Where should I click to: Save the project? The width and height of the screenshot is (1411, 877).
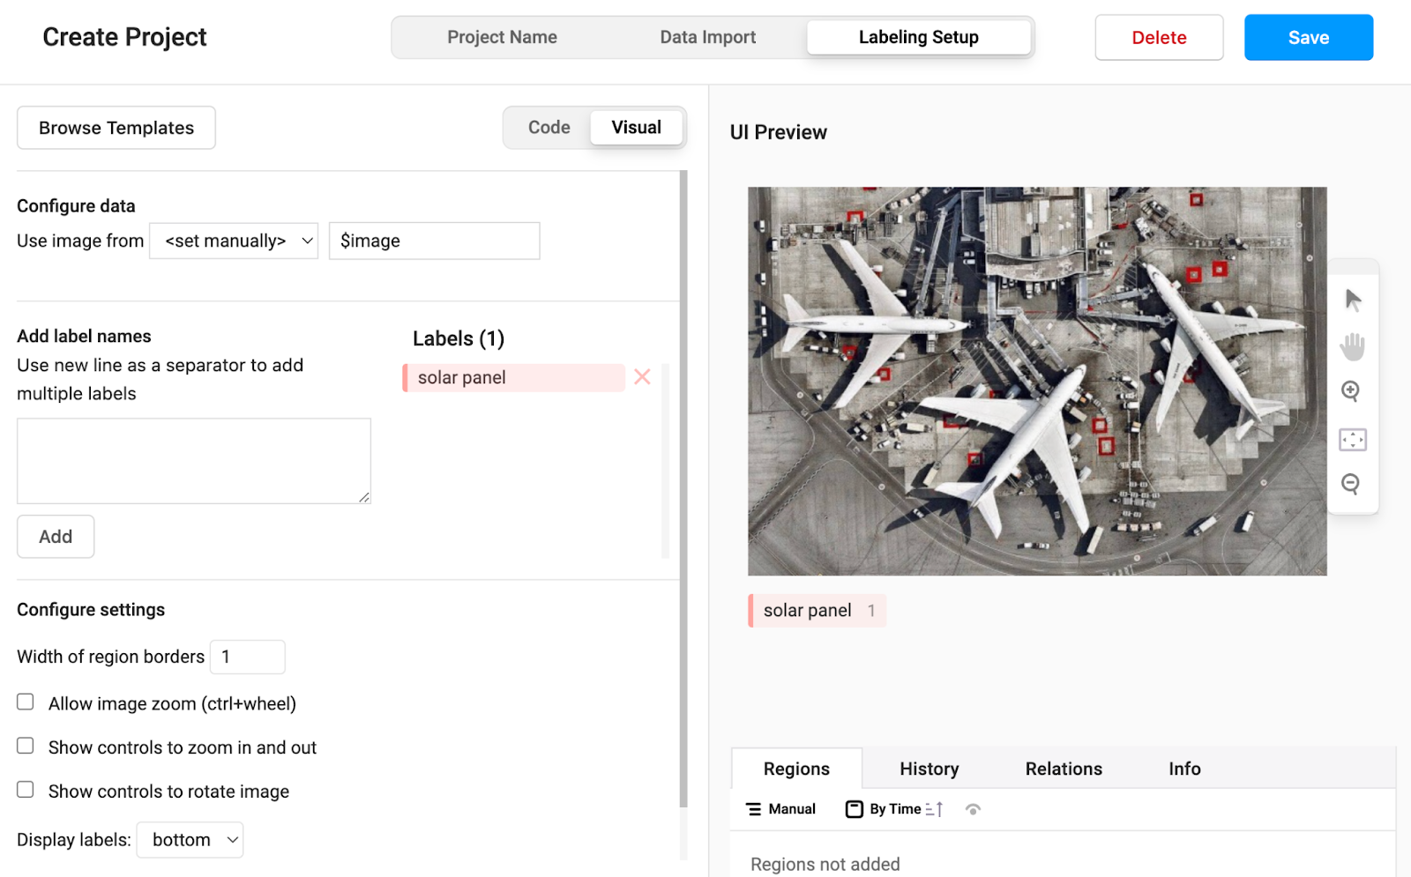(1309, 37)
